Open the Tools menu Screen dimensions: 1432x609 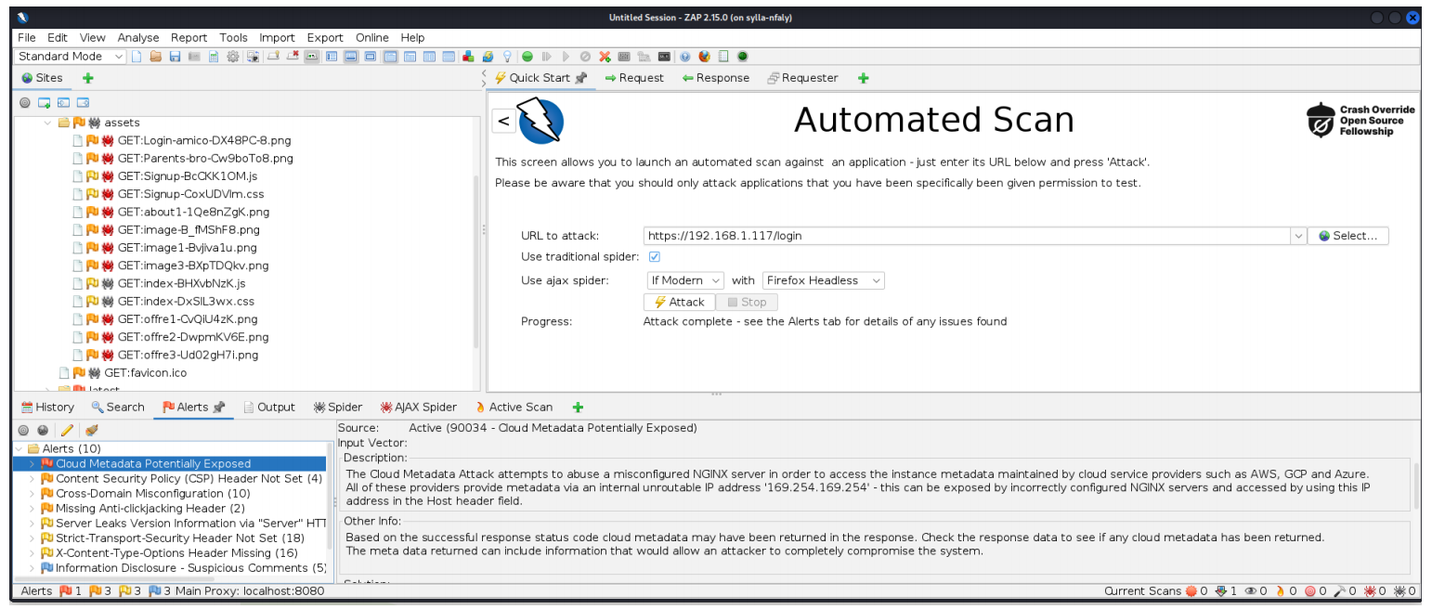(233, 38)
